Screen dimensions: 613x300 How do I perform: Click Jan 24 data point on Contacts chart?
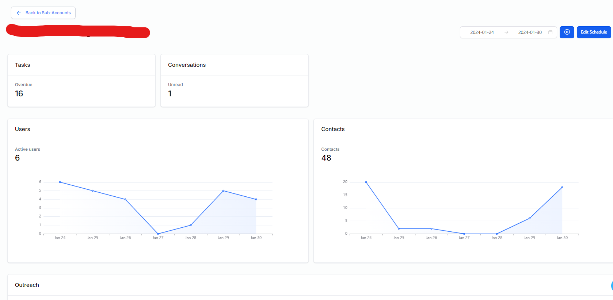click(x=366, y=182)
